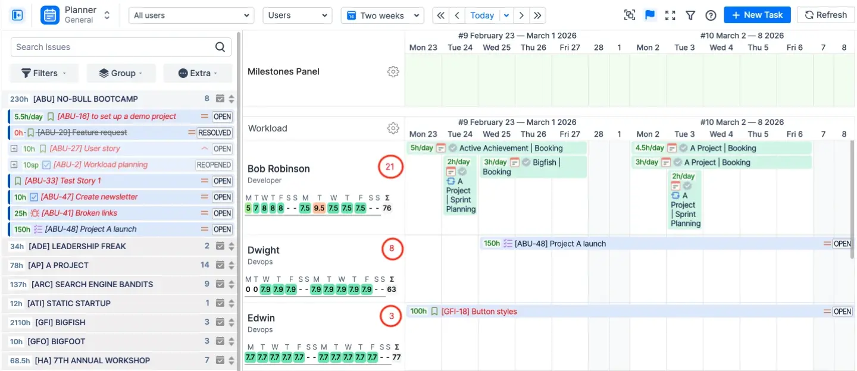The width and height of the screenshot is (857, 371).
Task: Click the New Task button
Action: click(757, 15)
